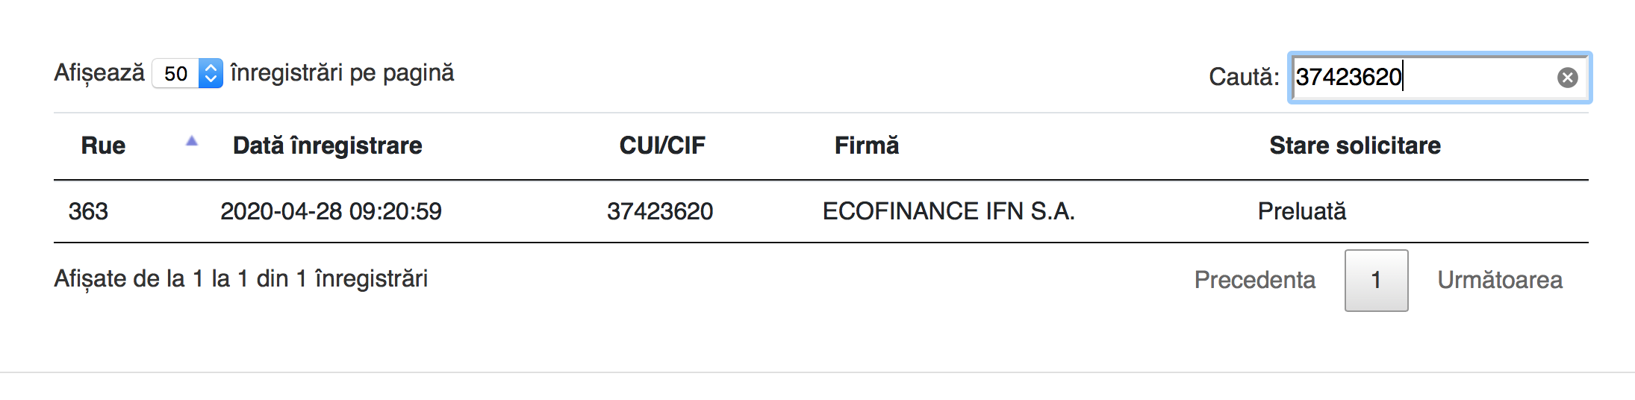
Task: Click the 37423620 CUI cell in the row
Action: [660, 212]
